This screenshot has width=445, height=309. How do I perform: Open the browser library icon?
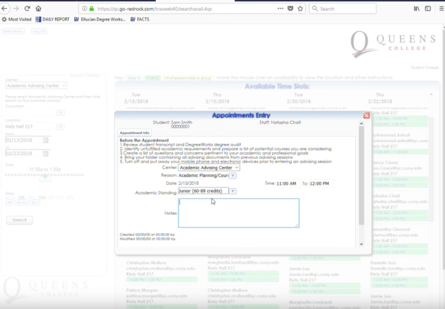pos(416,9)
